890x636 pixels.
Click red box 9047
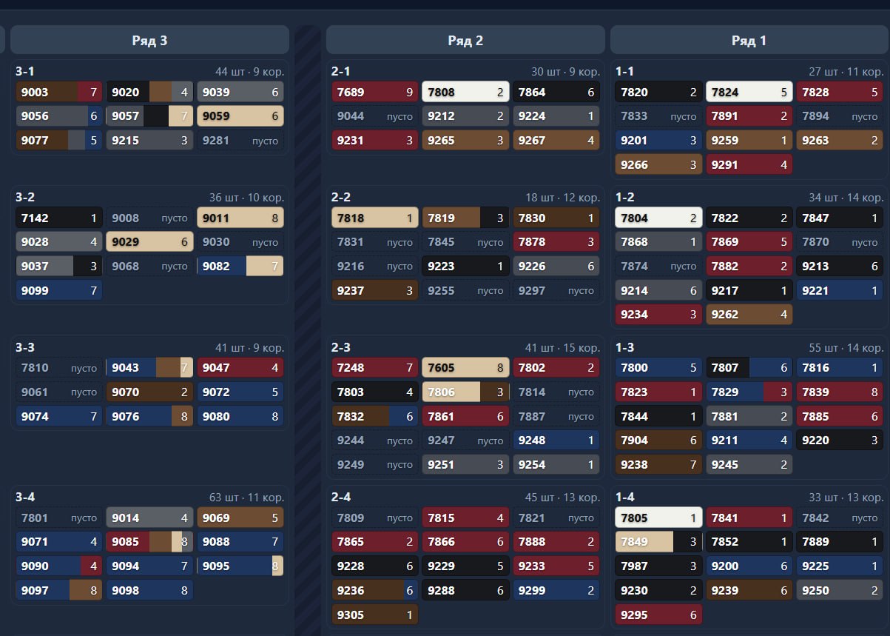(x=240, y=368)
